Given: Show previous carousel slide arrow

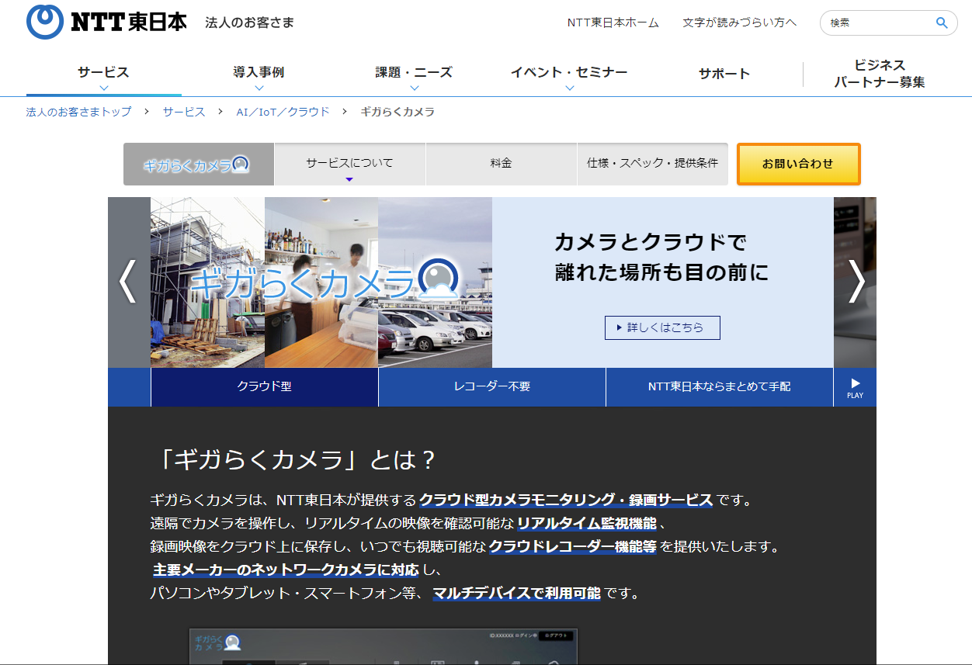Looking at the screenshot, I should (128, 282).
